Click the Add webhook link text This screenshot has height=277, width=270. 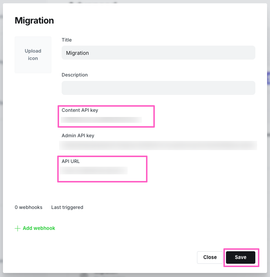(39, 228)
